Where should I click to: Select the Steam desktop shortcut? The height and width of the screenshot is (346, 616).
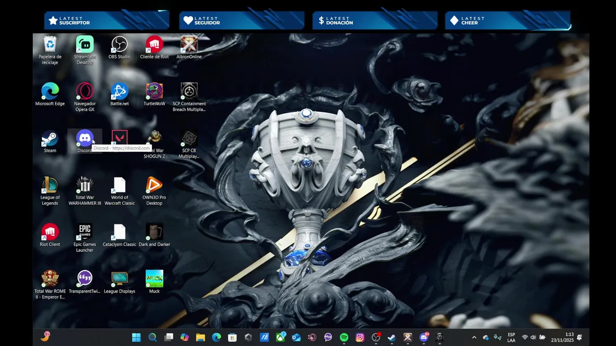[50, 141]
